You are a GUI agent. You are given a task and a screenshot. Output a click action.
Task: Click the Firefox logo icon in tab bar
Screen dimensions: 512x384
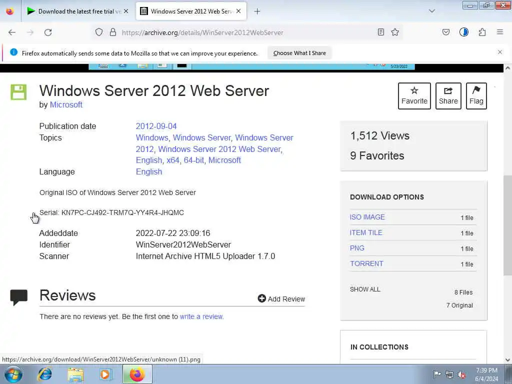[x=10, y=11]
